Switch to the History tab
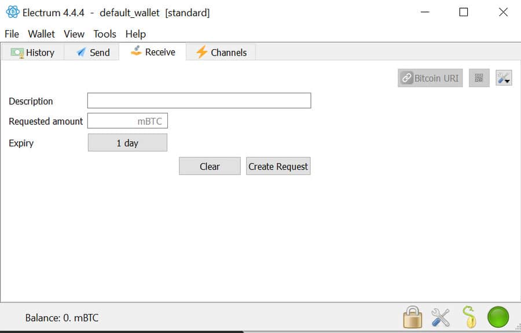The image size is (521, 333). point(32,53)
